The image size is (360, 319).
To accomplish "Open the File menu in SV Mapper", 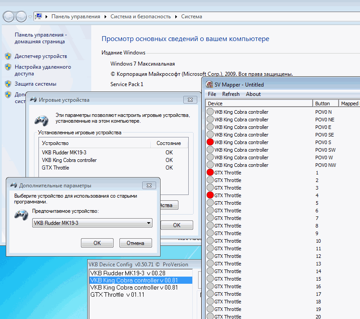I will (212, 94).
